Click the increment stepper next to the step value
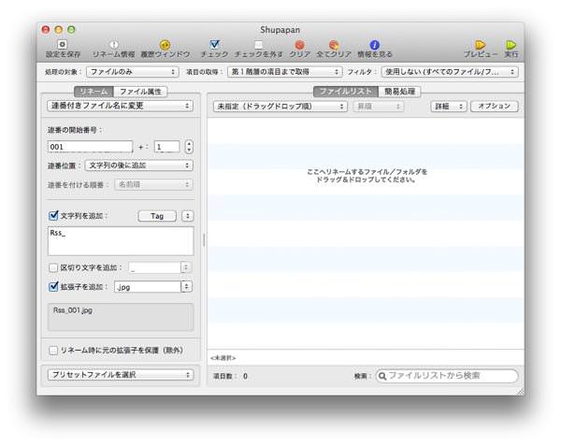561x446 pixels. click(x=189, y=147)
